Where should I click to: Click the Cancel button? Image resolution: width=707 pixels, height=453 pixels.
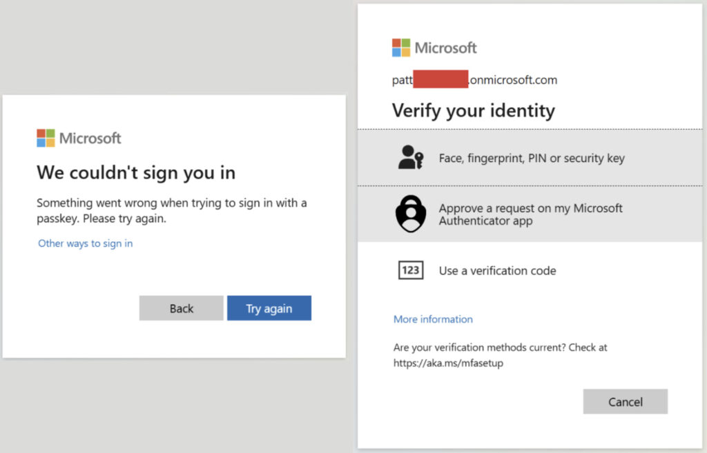[x=625, y=401]
